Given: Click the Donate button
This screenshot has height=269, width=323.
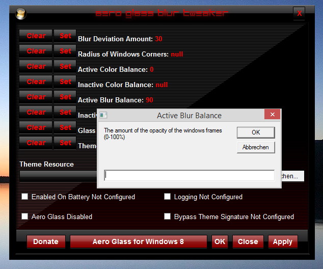Looking at the screenshot, I should [x=46, y=241].
